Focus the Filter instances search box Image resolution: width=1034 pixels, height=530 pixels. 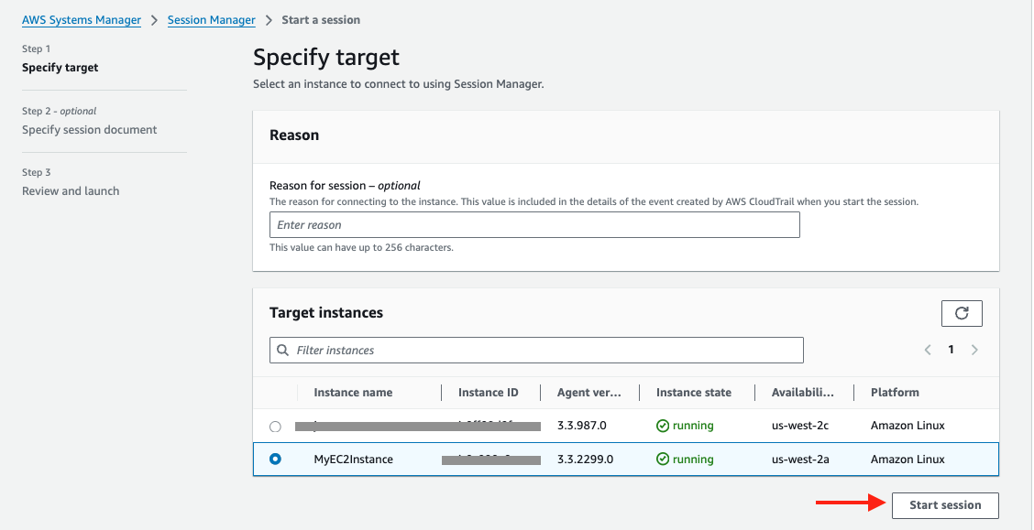coord(545,351)
